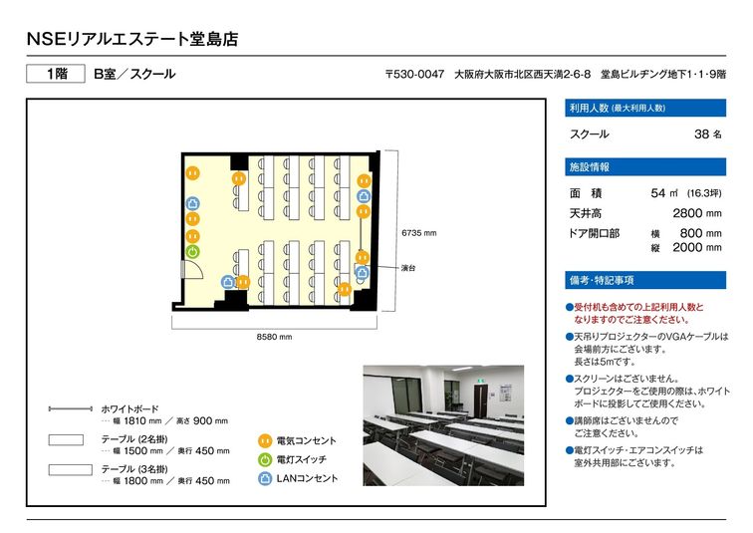The image size is (753, 533).
Task: Select door width value 800 mm
Action: (x=700, y=233)
